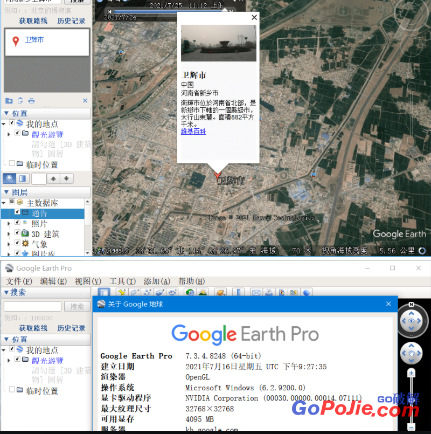The image size is (431, 434).
Task: Show historical imagery using the clock icon
Action: click(190, 292)
